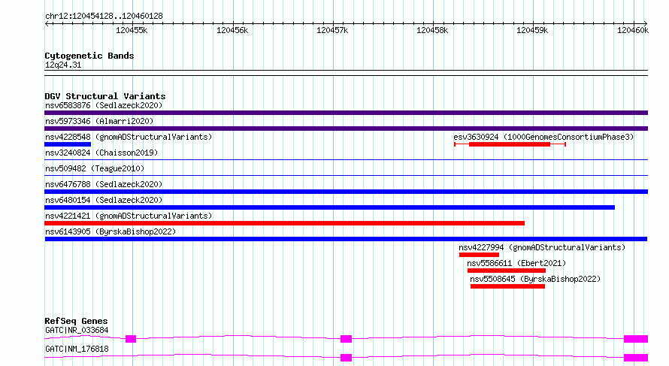The width and height of the screenshot is (669, 366).
Task: Select the 12q24.31 band label
Action: 63,65
